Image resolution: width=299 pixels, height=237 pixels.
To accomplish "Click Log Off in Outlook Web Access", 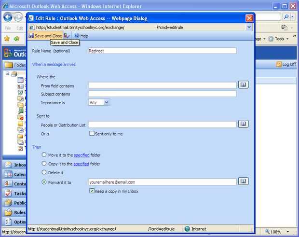I will (289, 65).
